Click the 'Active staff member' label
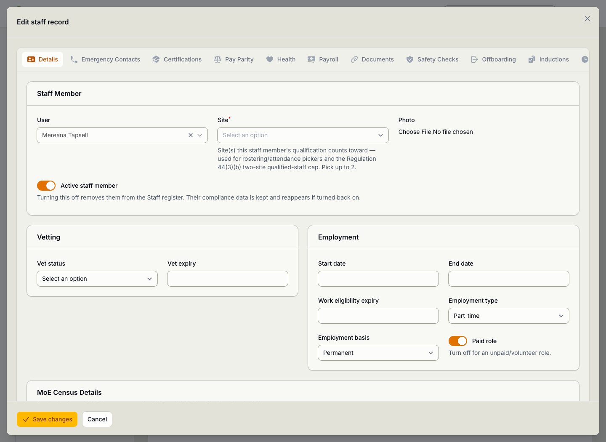The image size is (606, 442). 89,186
